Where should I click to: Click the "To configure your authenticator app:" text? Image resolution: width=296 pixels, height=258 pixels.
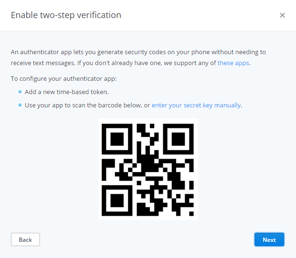[64, 78]
